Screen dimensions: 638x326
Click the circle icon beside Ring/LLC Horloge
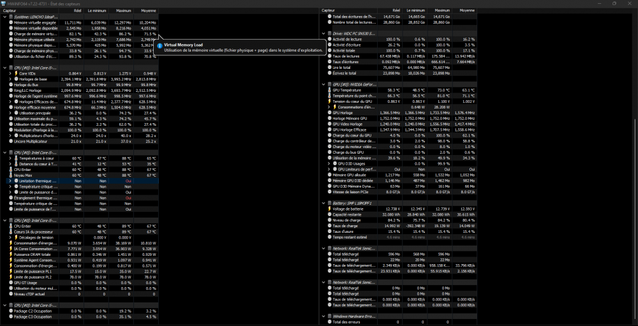click(x=11, y=91)
